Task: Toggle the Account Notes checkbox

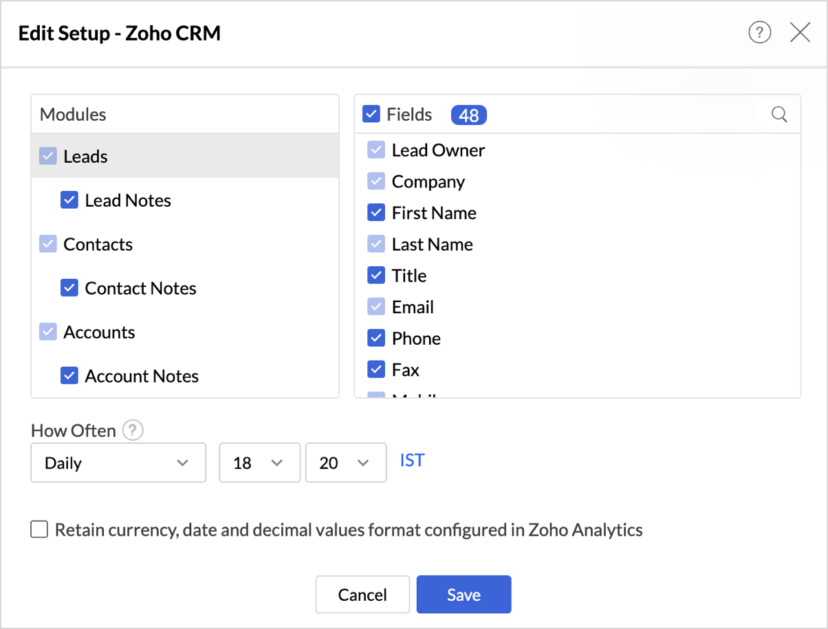Action: [69, 376]
